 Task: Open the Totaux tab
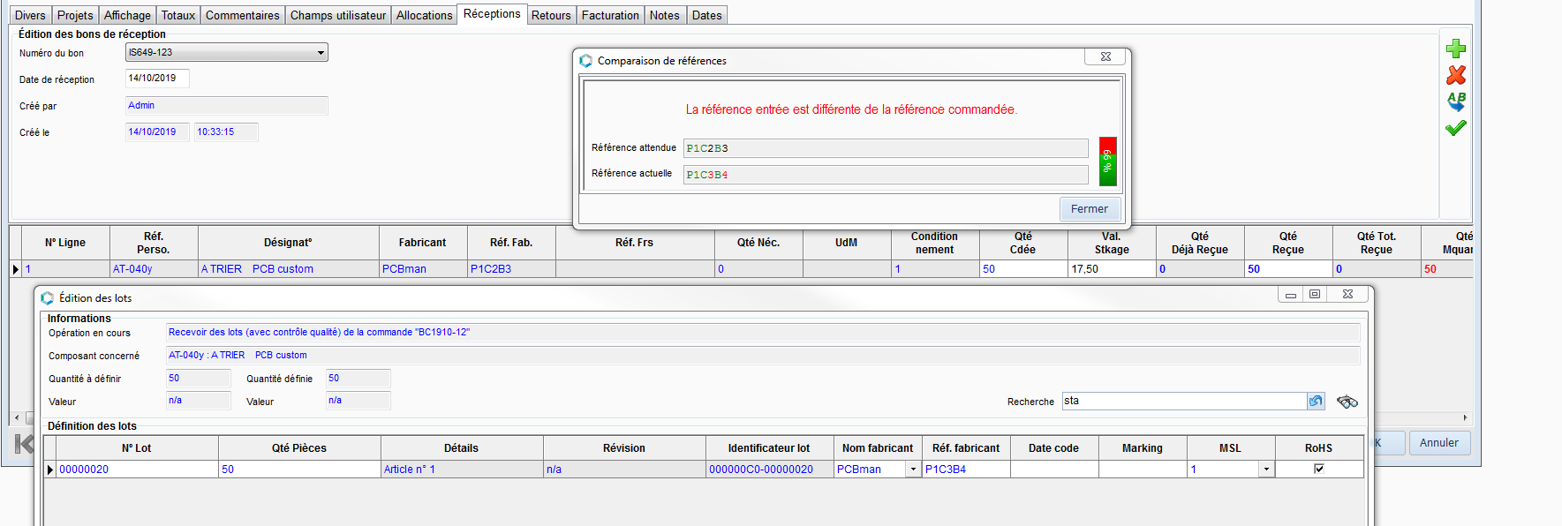(x=178, y=15)
